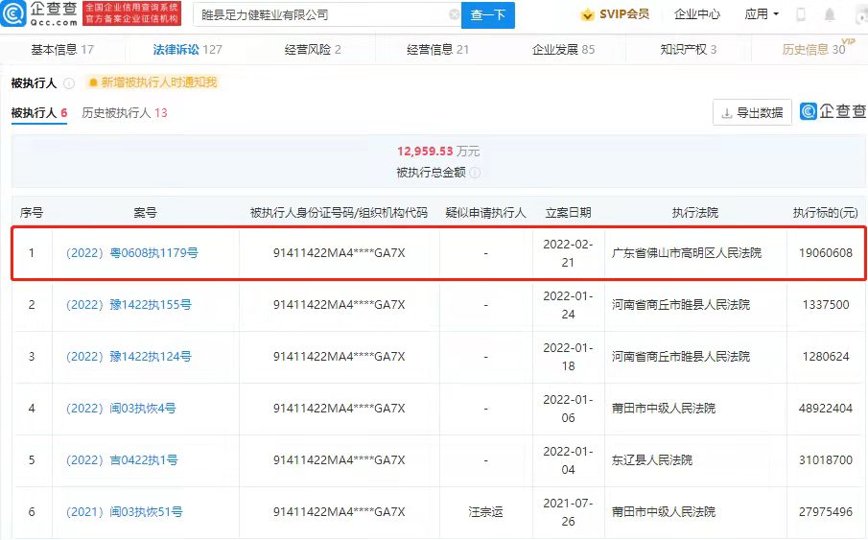Select the 被执行人 6 sub-tab
Screen dimensions: 868x540
pos(39,113)
